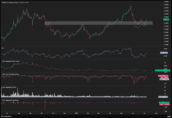
Task: Click the RSI indicator pane title
Action: 3,48
